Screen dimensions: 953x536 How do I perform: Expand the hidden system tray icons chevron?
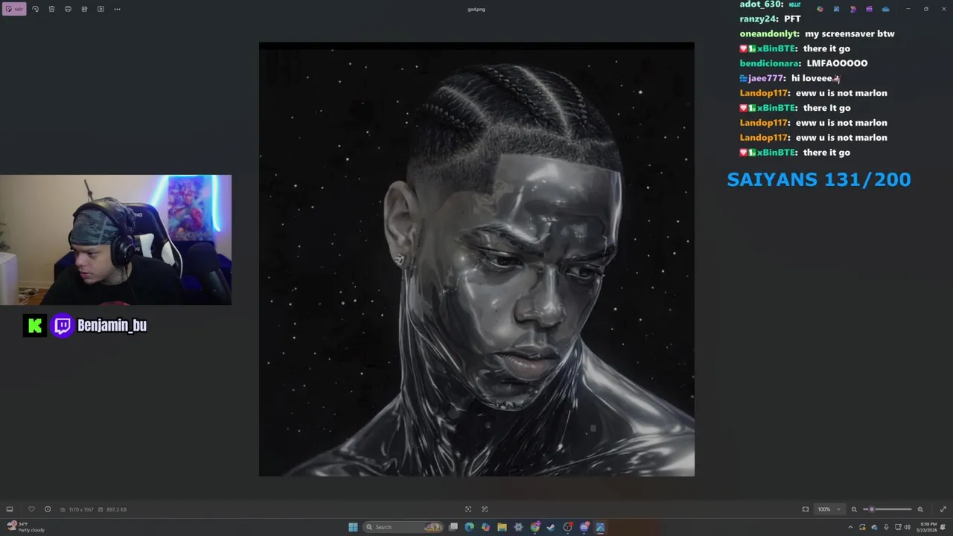(850, 527)
